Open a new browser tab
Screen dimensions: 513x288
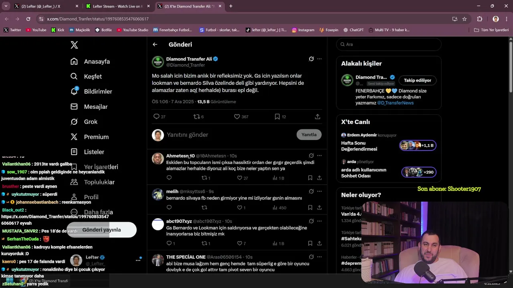point(230,6)
